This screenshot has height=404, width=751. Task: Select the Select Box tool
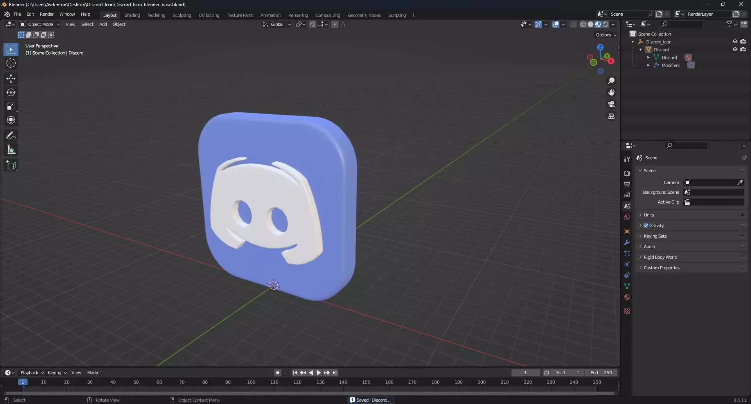(11, 49)
